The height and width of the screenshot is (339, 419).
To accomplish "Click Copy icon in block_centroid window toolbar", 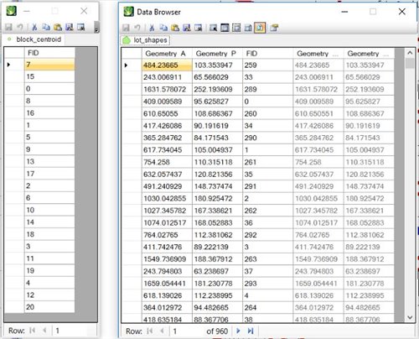I will [x=46, y=27].
